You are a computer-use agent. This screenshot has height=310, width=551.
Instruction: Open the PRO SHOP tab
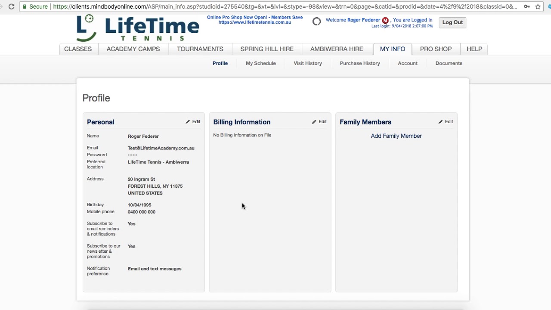[x=436, y=49]
